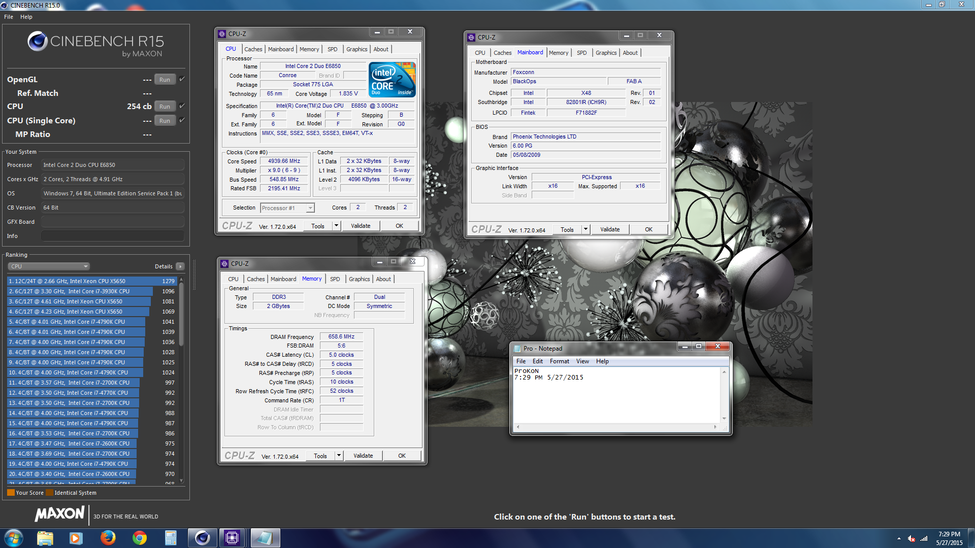Toggle the CPU Single Core checkmark
This screenshot has height=548, width=975.
coord(182,120)
